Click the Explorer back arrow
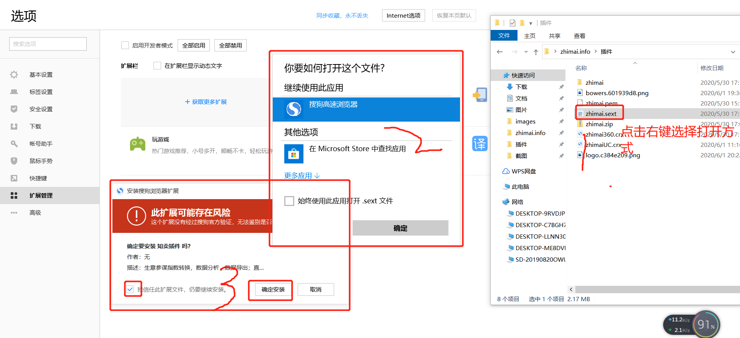Viewport: 740px width, 338px height. [499, 52]
